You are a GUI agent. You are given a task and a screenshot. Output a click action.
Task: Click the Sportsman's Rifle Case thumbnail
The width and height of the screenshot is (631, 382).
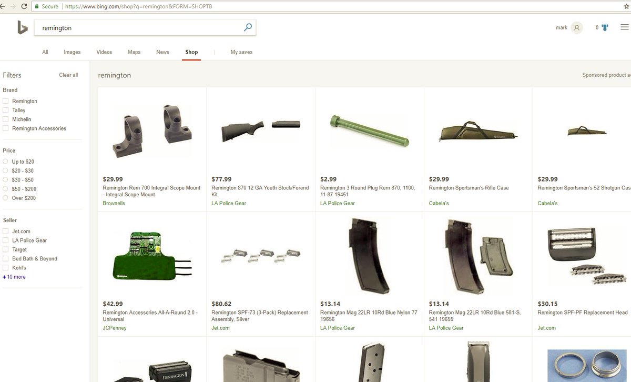[478, 132]
